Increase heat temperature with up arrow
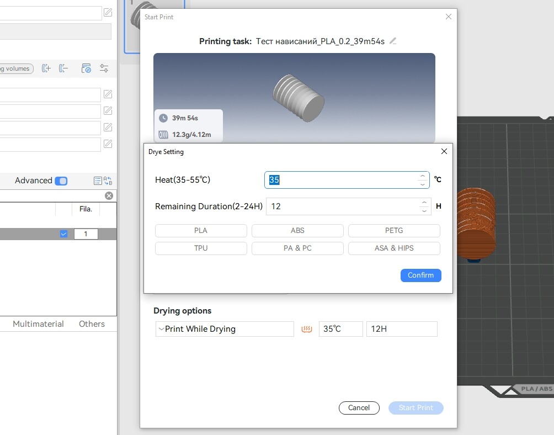This screenshot has width=554, height=435. (423, 176)
